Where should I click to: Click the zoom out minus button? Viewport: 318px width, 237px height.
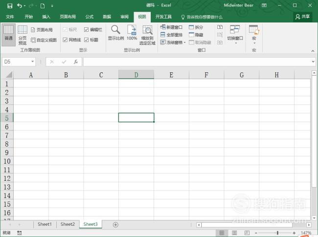tap(256, 233)
